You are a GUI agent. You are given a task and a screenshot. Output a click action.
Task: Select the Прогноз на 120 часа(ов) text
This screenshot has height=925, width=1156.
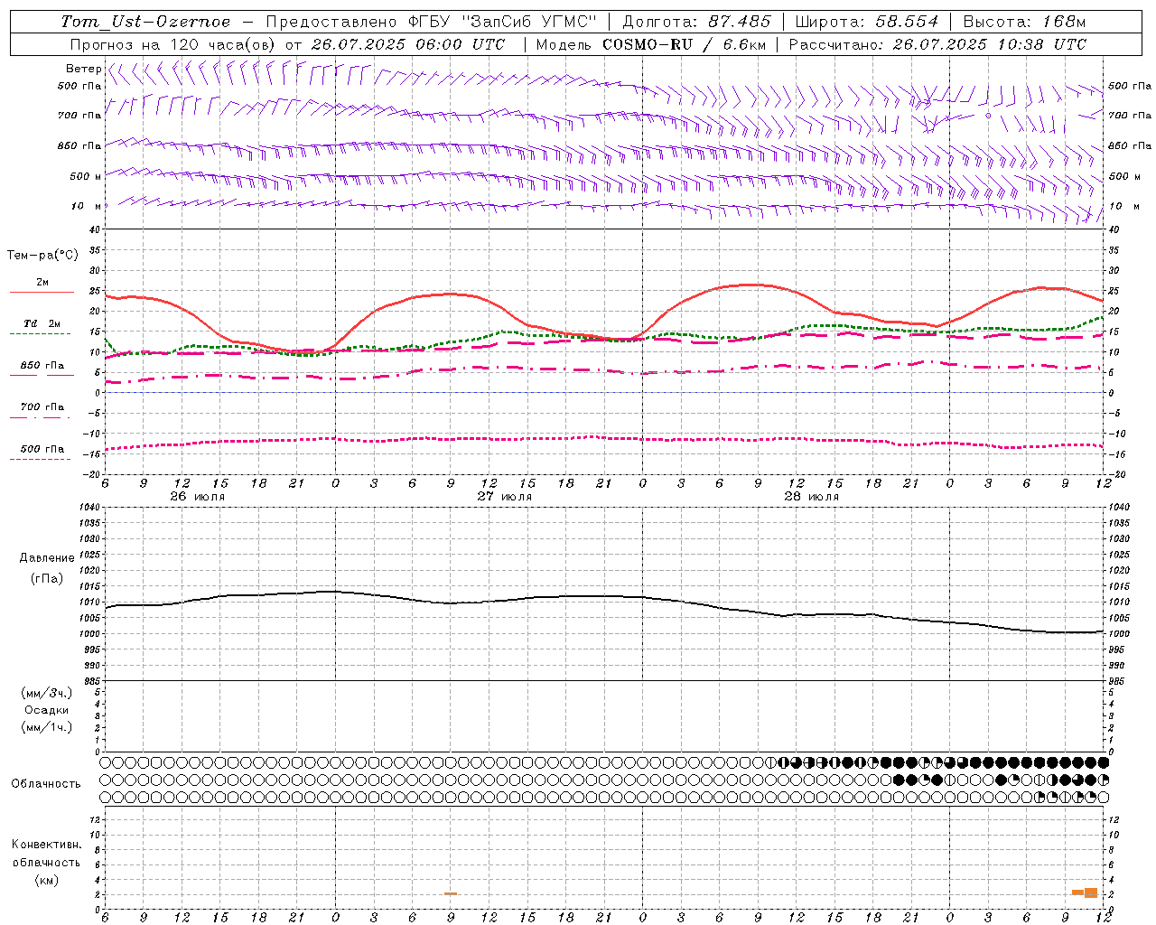click(x=173, y=44)
